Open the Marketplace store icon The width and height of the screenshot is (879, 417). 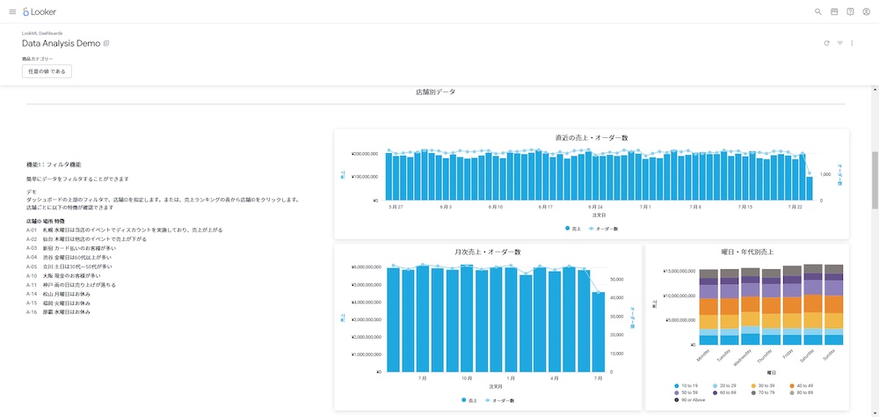(x=834, y=11)
